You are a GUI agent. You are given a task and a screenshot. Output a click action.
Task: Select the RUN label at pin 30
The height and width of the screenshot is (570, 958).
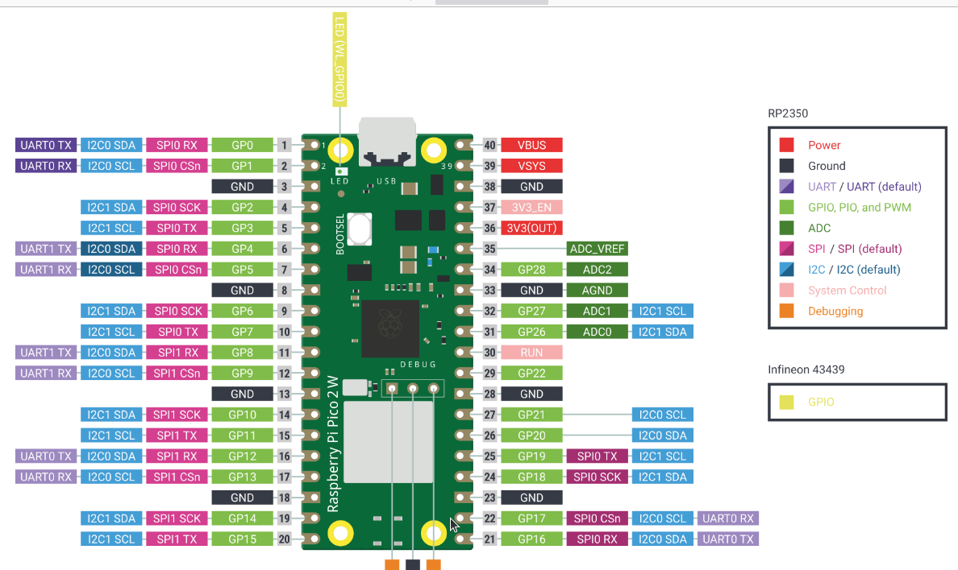click(531, 353)
